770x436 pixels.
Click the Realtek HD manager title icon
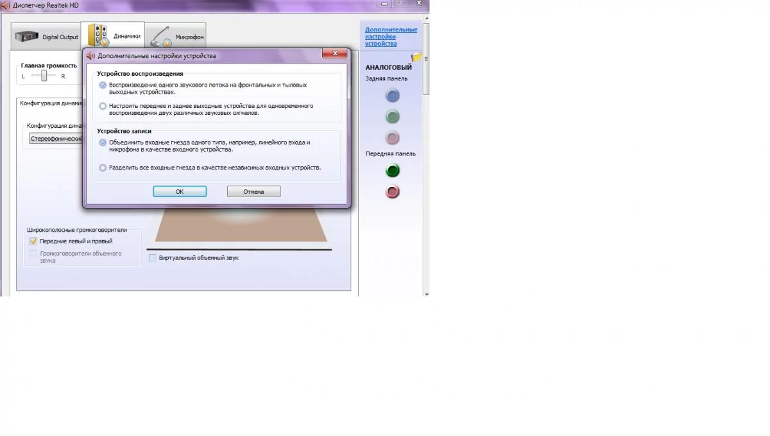coord(6,4)
